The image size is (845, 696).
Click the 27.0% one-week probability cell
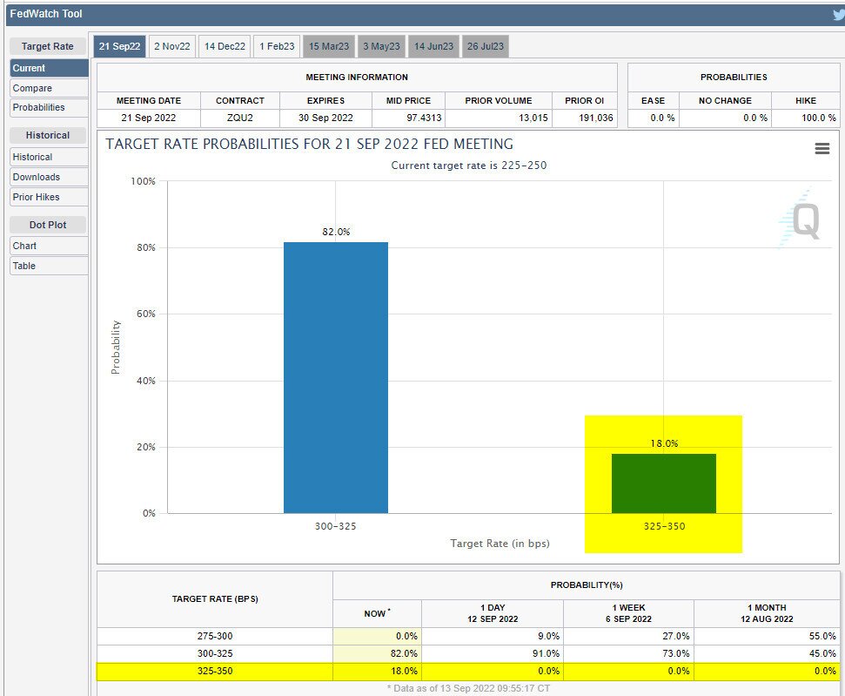[629, 636]
